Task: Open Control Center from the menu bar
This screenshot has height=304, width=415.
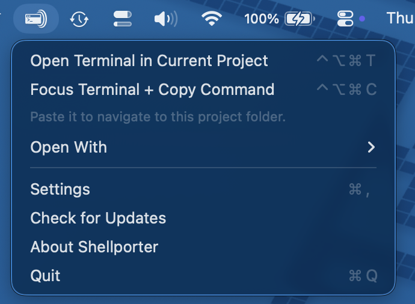Action: click(x=345, y=19)
